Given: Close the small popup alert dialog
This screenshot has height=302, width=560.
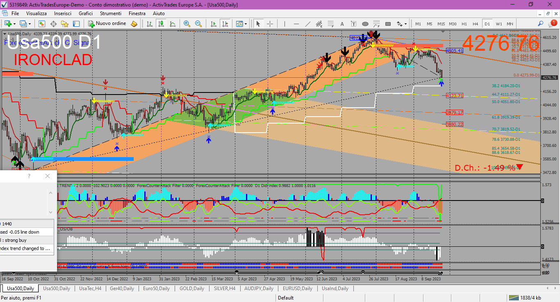Looking at the screenshot, I should pyautogui.click(x=48, y=176).
